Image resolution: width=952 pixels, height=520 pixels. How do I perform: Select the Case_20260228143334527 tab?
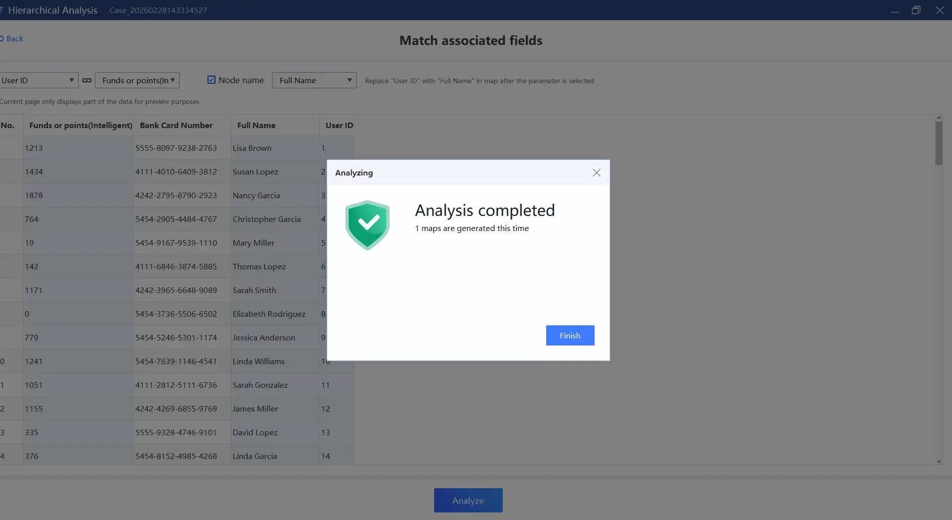pyautogui.click(x=158, y=10)
